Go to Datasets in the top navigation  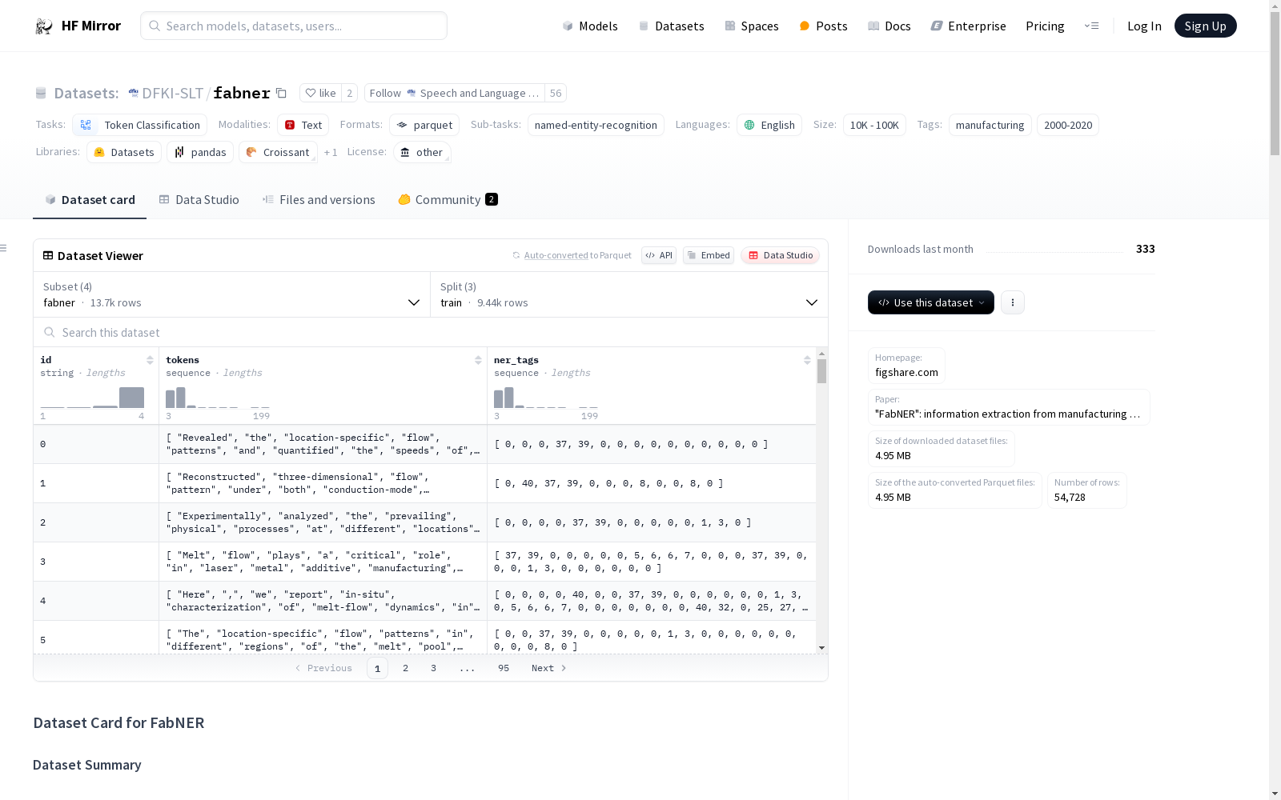(x=671, y=26)
